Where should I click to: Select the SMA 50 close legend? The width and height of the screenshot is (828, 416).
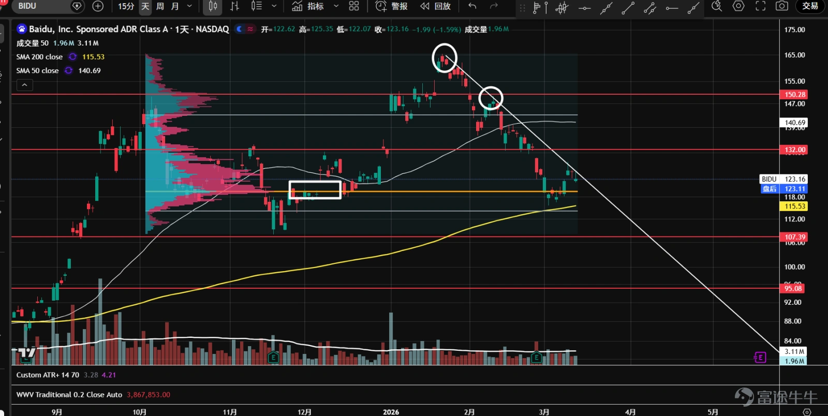37,70
